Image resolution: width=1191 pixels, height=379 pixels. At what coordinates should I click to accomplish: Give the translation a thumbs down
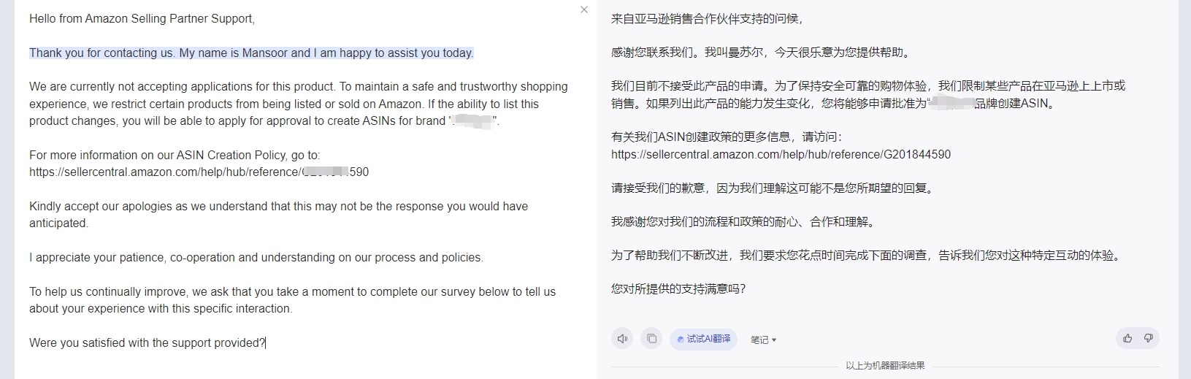tap(1149, 339)
